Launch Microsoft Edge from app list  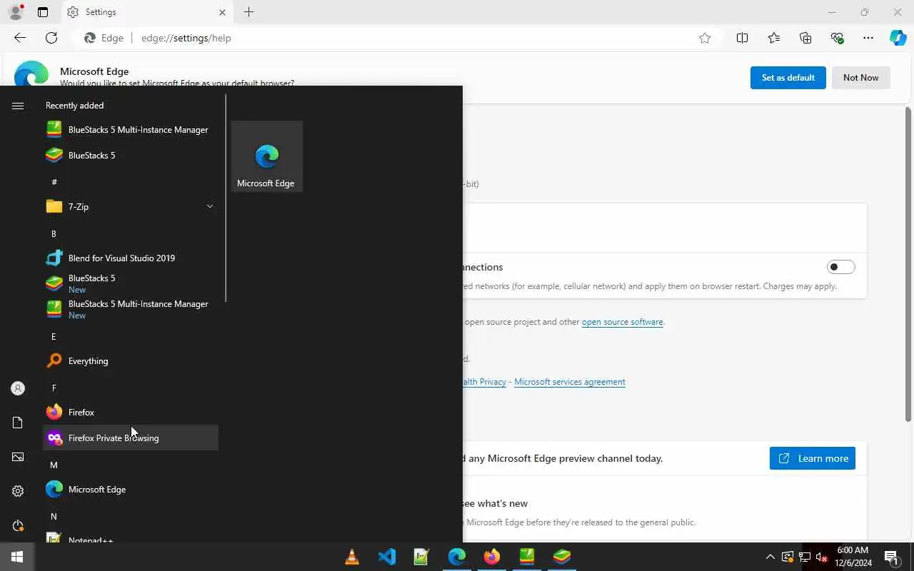pos(130,489)
